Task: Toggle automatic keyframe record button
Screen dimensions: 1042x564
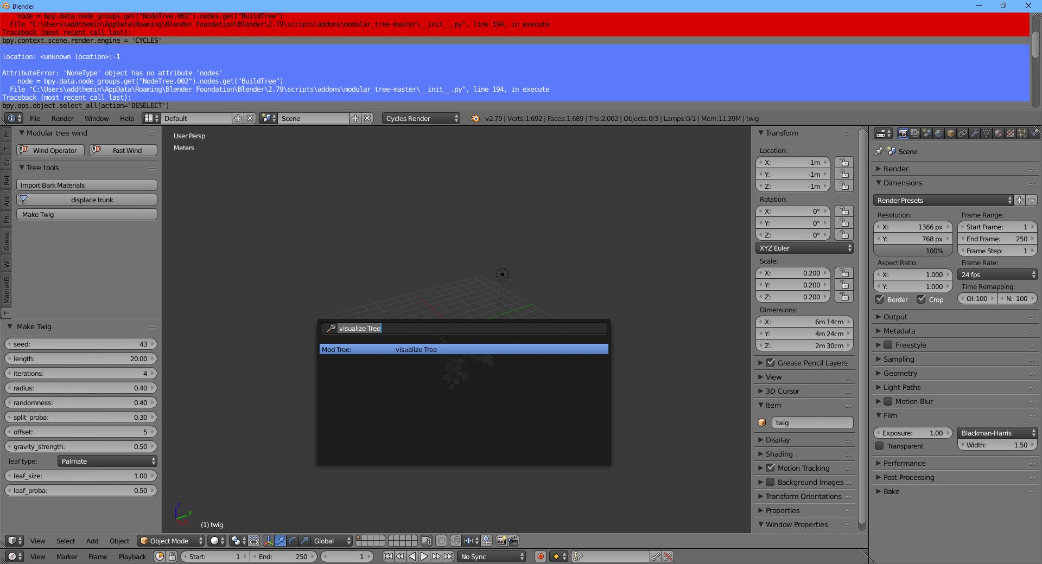Action: coord(540,556)
